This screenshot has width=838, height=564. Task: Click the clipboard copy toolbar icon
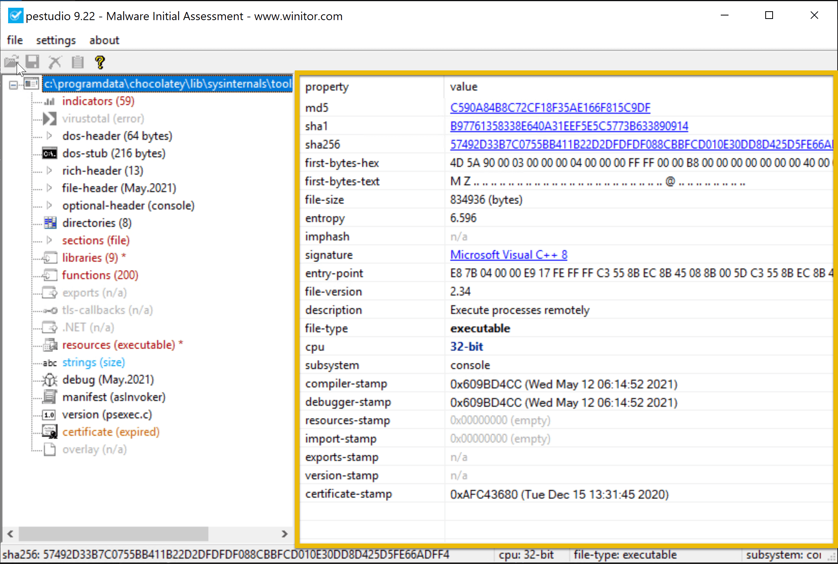pos(77,62)
